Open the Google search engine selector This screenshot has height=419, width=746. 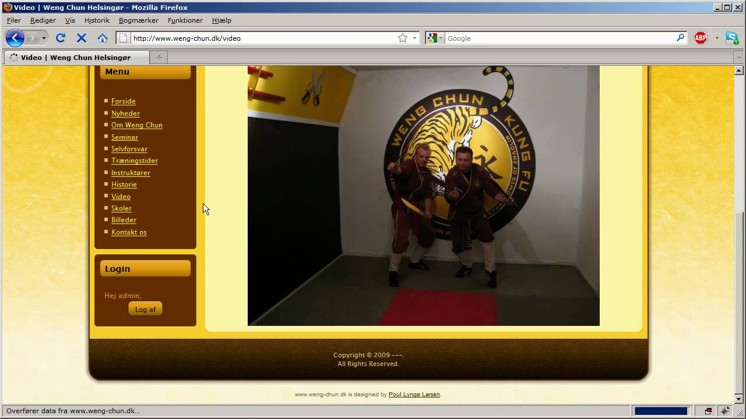pyautogui.click(x=435, y=38)
